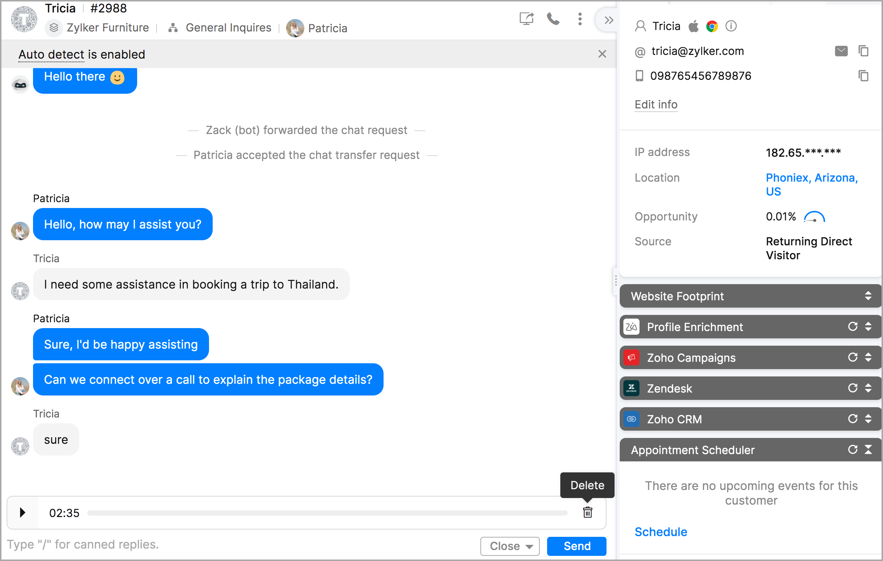The height and width of the screenshot is (561, 883).
Task: Play the recorded voice note
Action: pos(22,512)
